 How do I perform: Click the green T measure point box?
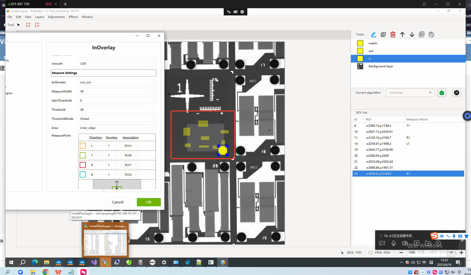pyautogui.click(x=83, y=155)
